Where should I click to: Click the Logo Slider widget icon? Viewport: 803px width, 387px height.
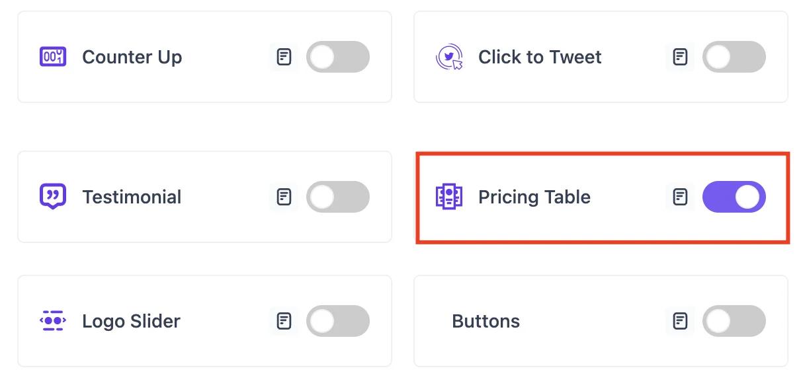coord(53,321)
